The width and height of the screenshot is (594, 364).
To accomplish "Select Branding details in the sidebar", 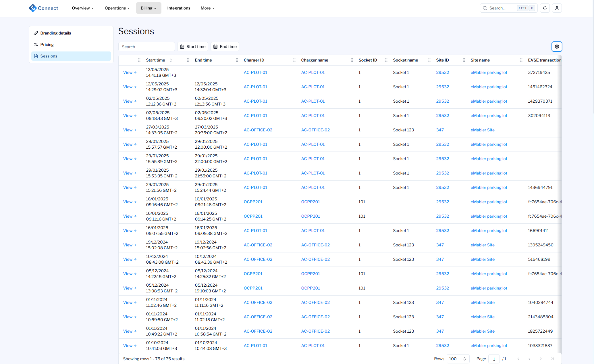I will (56, 33).
